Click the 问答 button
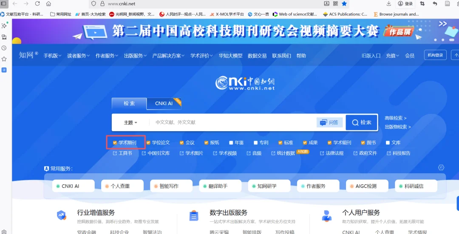 (x=330, y=123)
